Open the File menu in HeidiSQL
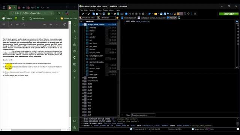 pos(81,10)
